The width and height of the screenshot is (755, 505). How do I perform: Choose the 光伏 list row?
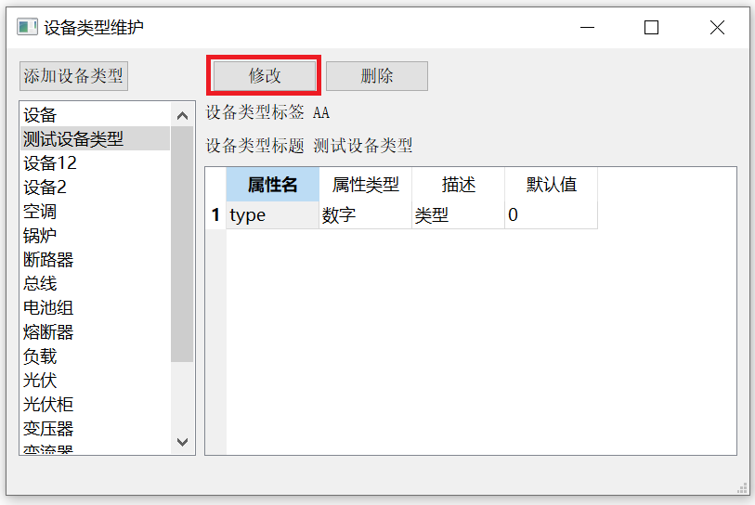96,380
